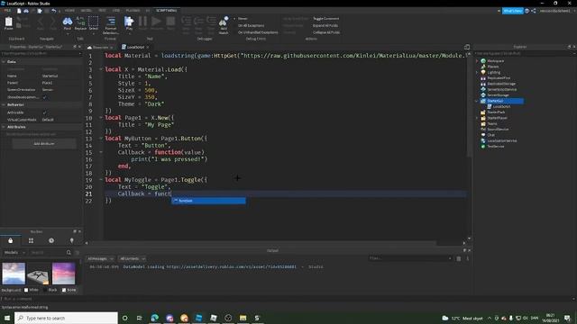Select the Toolbox Marketplace bag icon
Image resolution: width=577 pixels, height=324 pixels.
(x=10, y=240)
